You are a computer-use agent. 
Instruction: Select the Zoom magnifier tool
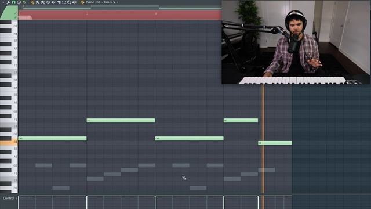[69, 2]
